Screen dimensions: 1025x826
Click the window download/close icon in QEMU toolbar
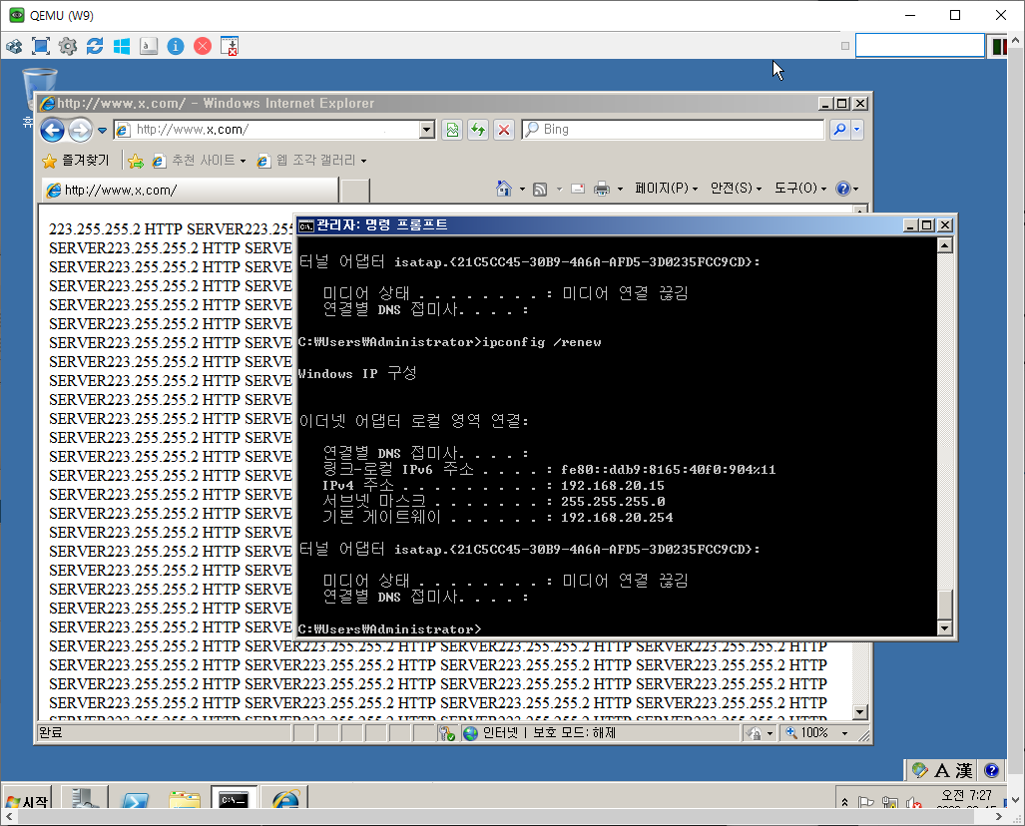(230, 47)
